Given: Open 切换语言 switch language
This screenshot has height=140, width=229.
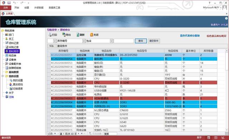Looking at the screenshot, I should (16, 88).
